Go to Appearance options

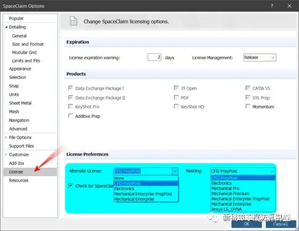[20, 69]
